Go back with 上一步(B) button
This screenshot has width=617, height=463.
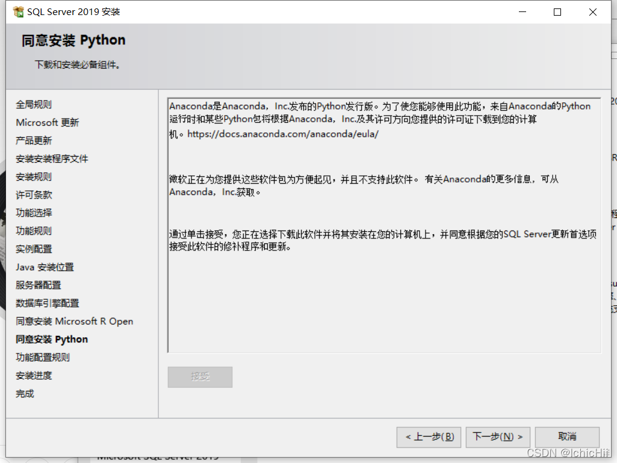pyautogui.click(x=429, y=437)
